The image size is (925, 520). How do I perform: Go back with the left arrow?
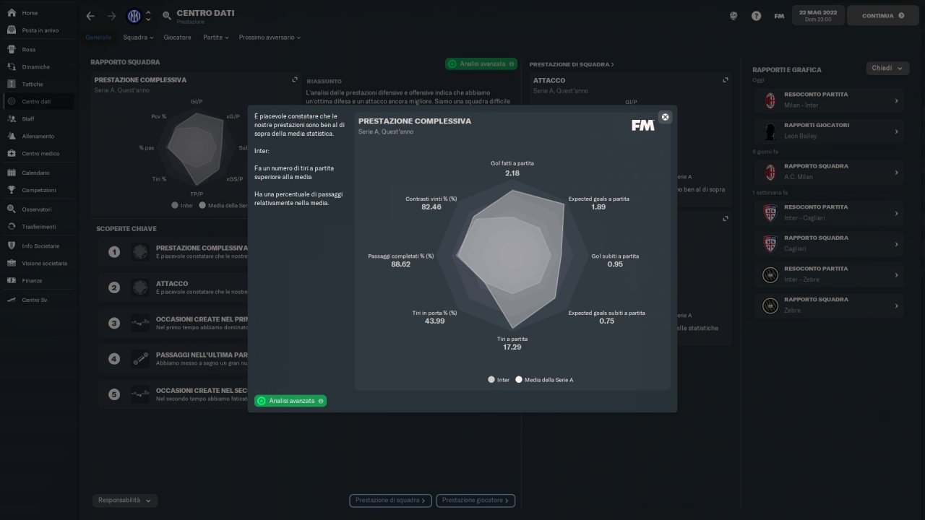pos(90,16)
